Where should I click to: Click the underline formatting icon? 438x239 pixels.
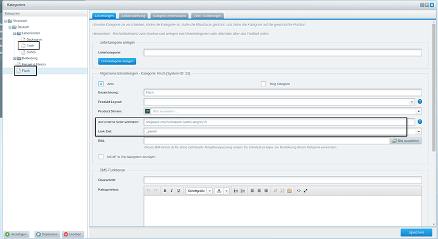(178, 191)
